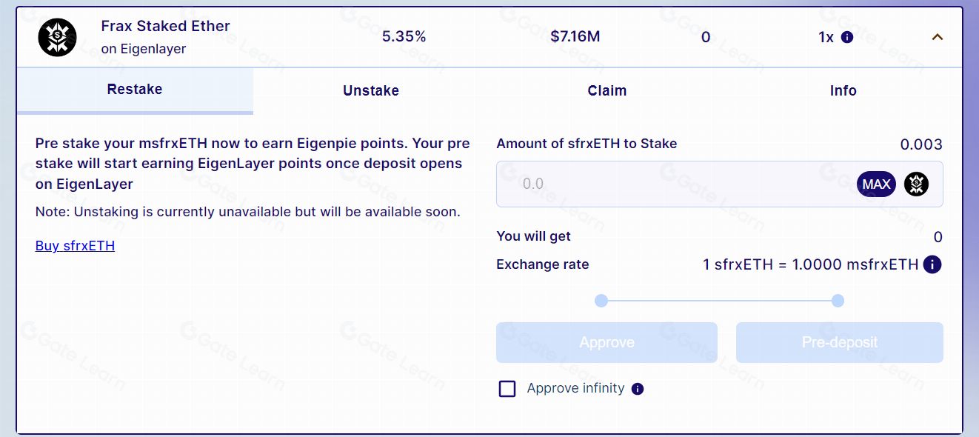This screenshot has height=437, width=979.
Task: Follow the Buy sfrxETH link
Action: tap(75, 246)
